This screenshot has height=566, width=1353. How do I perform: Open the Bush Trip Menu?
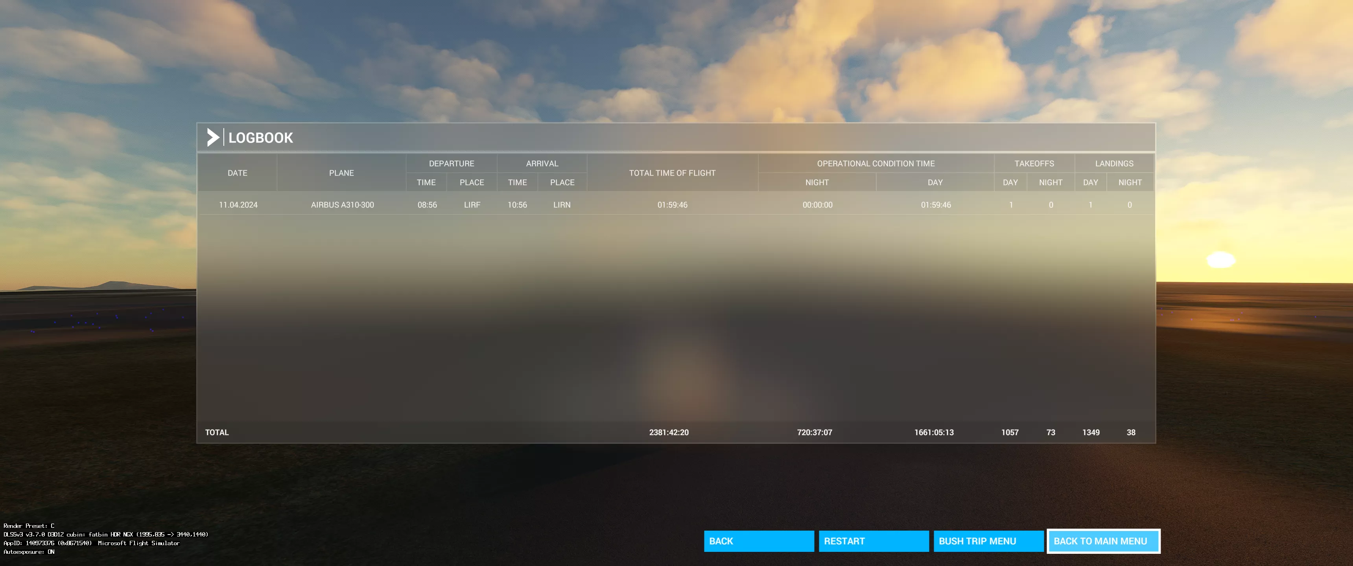coord(988,541)
